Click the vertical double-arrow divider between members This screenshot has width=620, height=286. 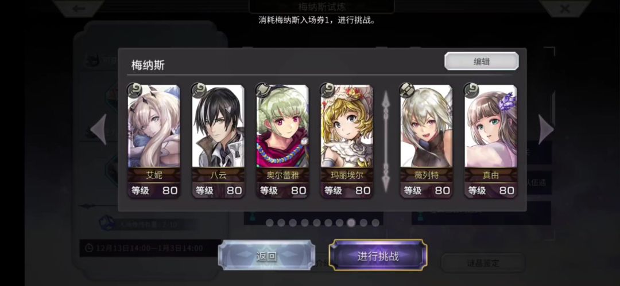coord(386,141)
